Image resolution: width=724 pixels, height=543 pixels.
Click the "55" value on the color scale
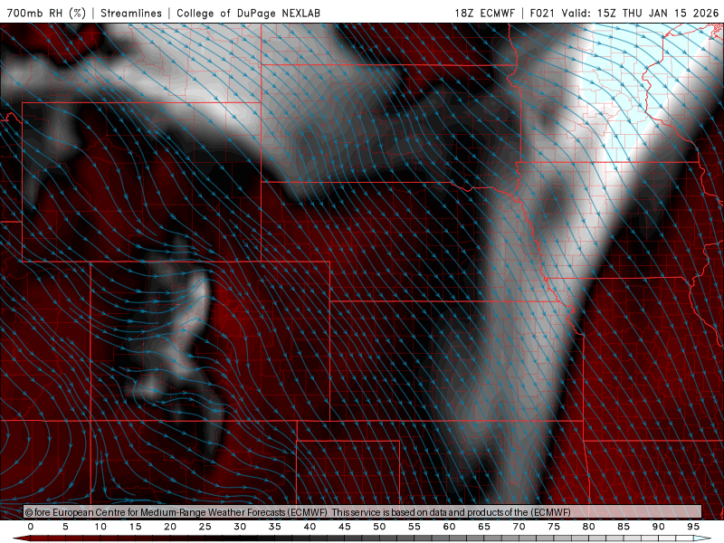[414, 527]
